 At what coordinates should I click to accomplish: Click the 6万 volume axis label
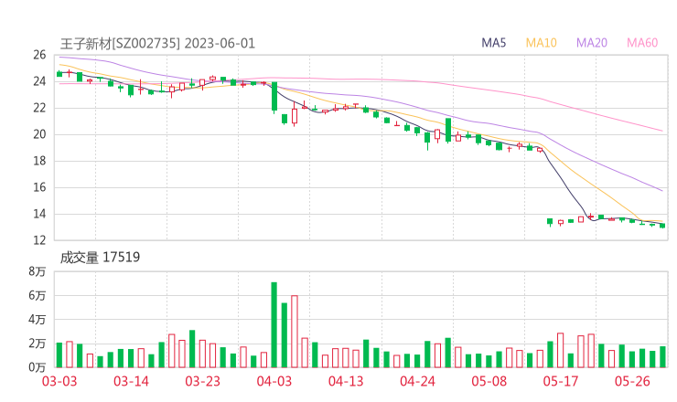coord(38,295)
